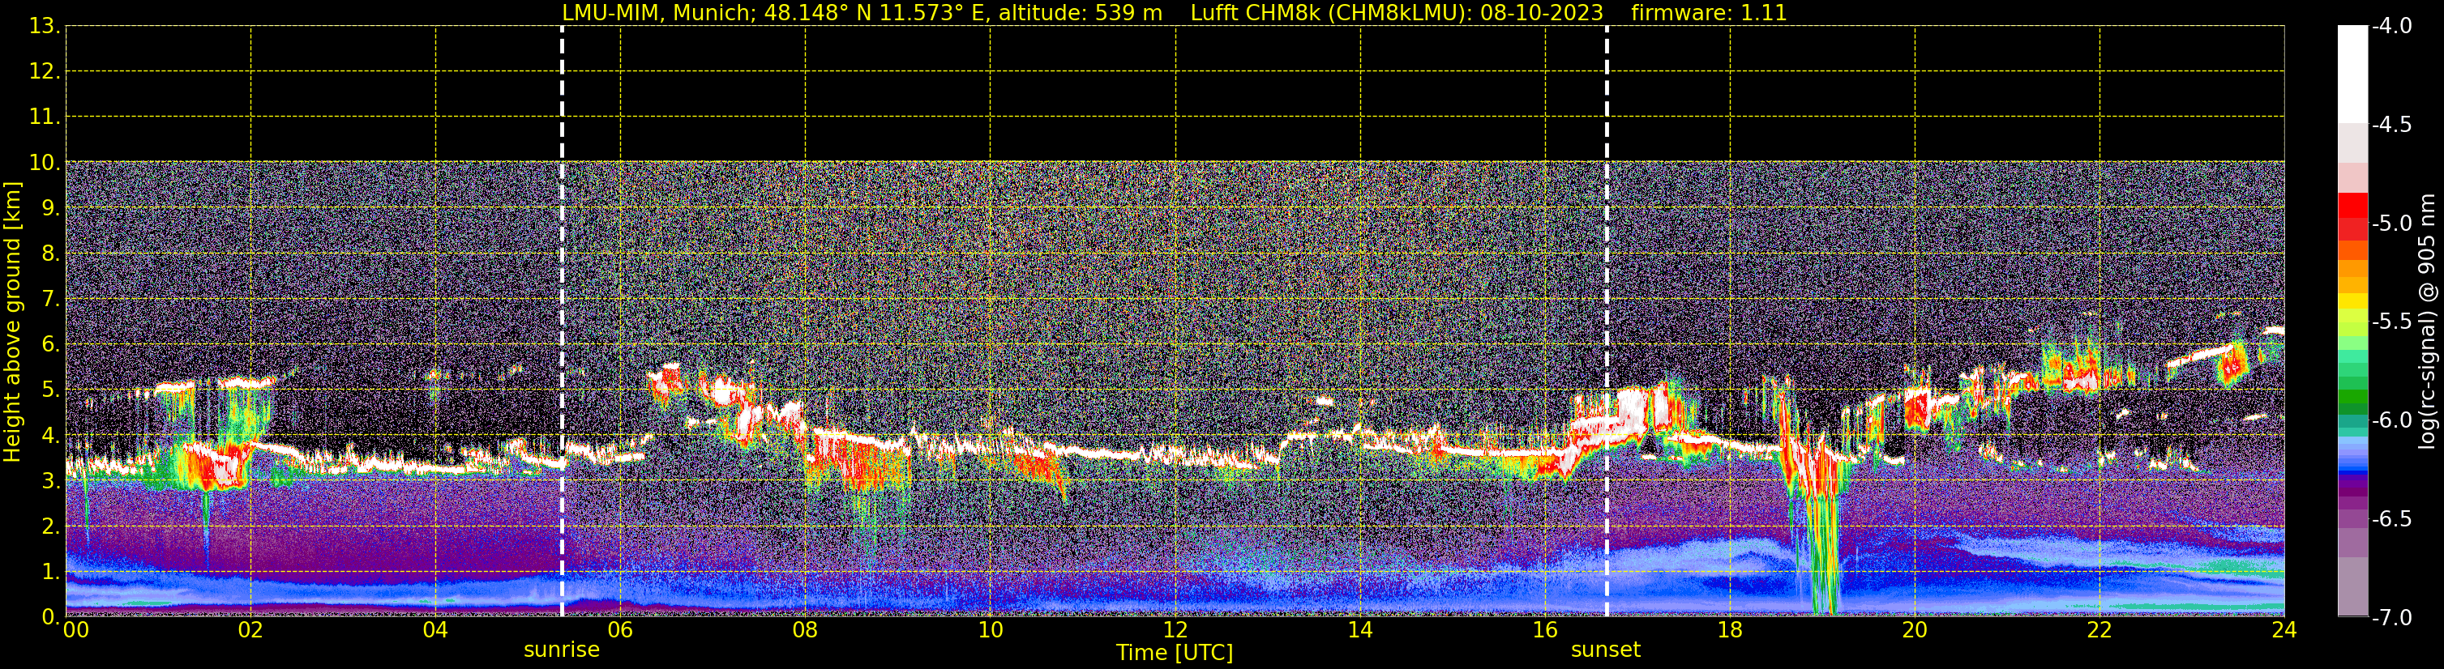Click the '14' time axis tick label
Screen dimensions: 2444x669
1360,630
